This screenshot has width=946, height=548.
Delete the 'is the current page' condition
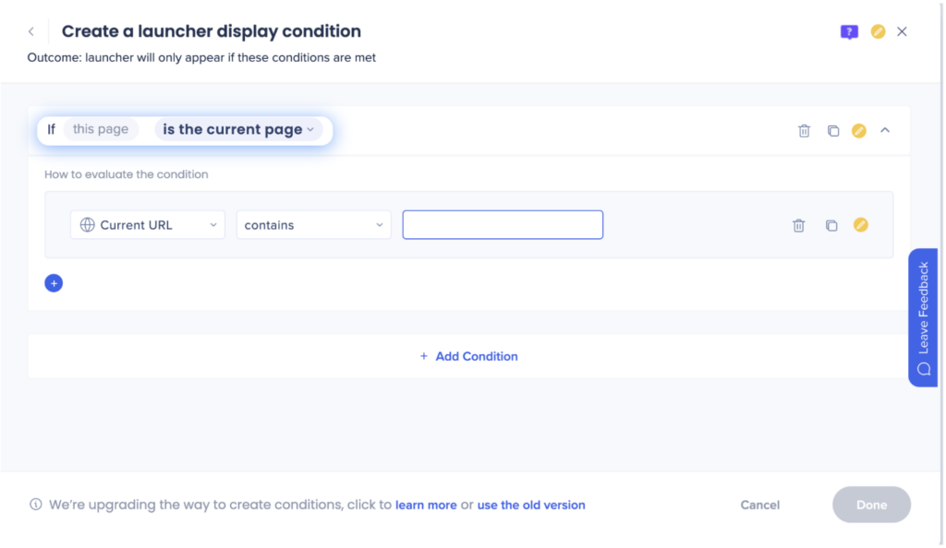point(802,130)
